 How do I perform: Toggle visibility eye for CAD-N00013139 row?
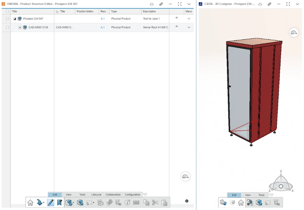[x=177, y=26]
